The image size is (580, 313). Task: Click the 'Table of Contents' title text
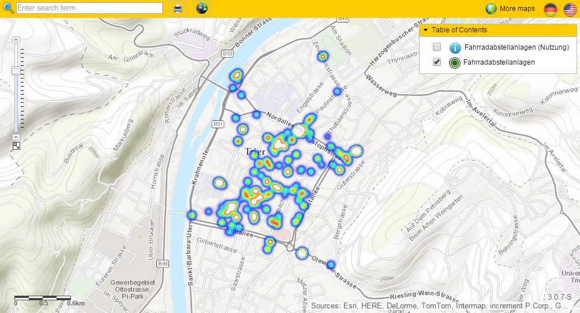click(x=459, y=30)
